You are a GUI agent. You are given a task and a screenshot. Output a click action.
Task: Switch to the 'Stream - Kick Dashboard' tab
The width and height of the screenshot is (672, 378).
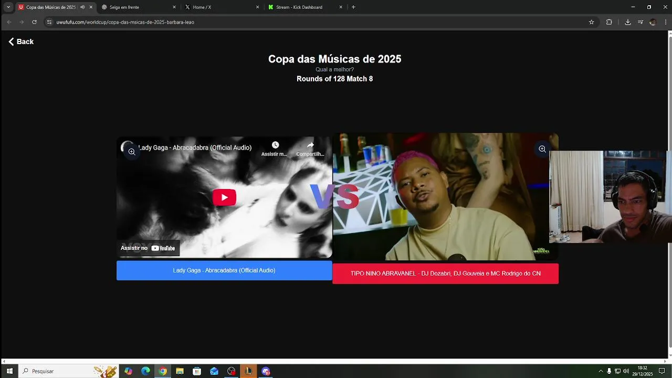299,7
